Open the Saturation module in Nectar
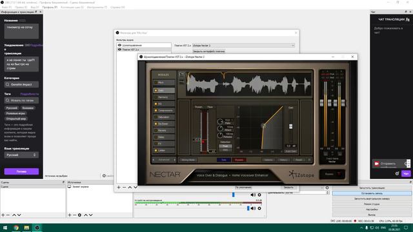Viewport: 413px width, 232px height. (164, 117)
